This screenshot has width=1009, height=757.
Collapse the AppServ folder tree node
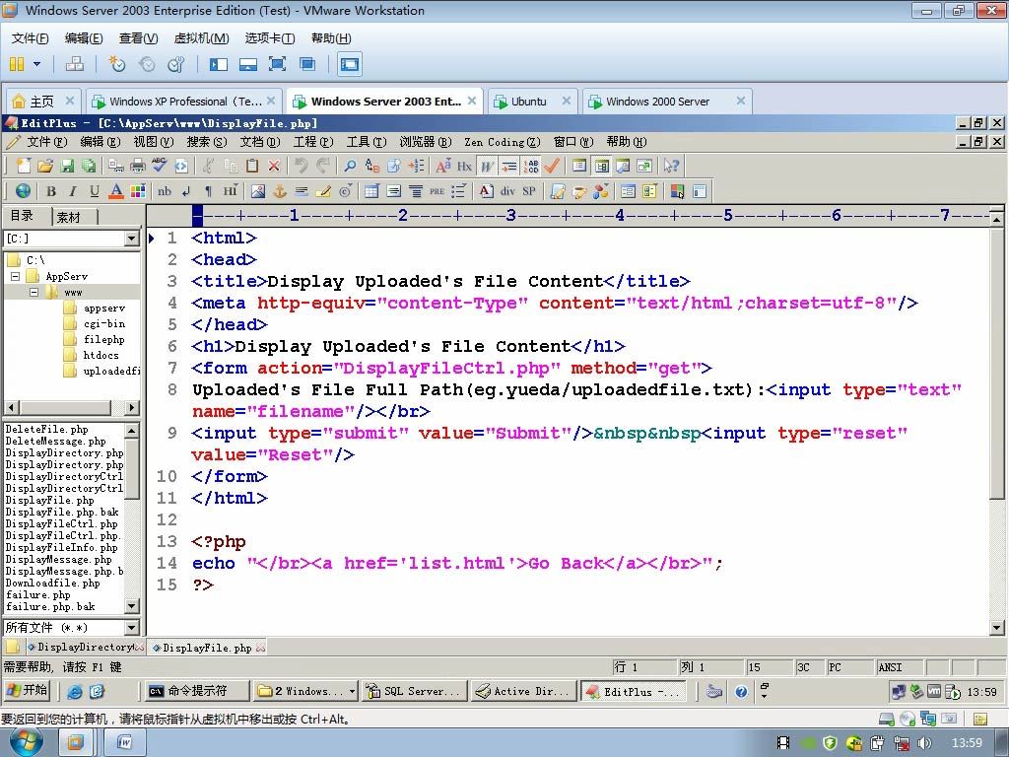click(x=15, y=276)
